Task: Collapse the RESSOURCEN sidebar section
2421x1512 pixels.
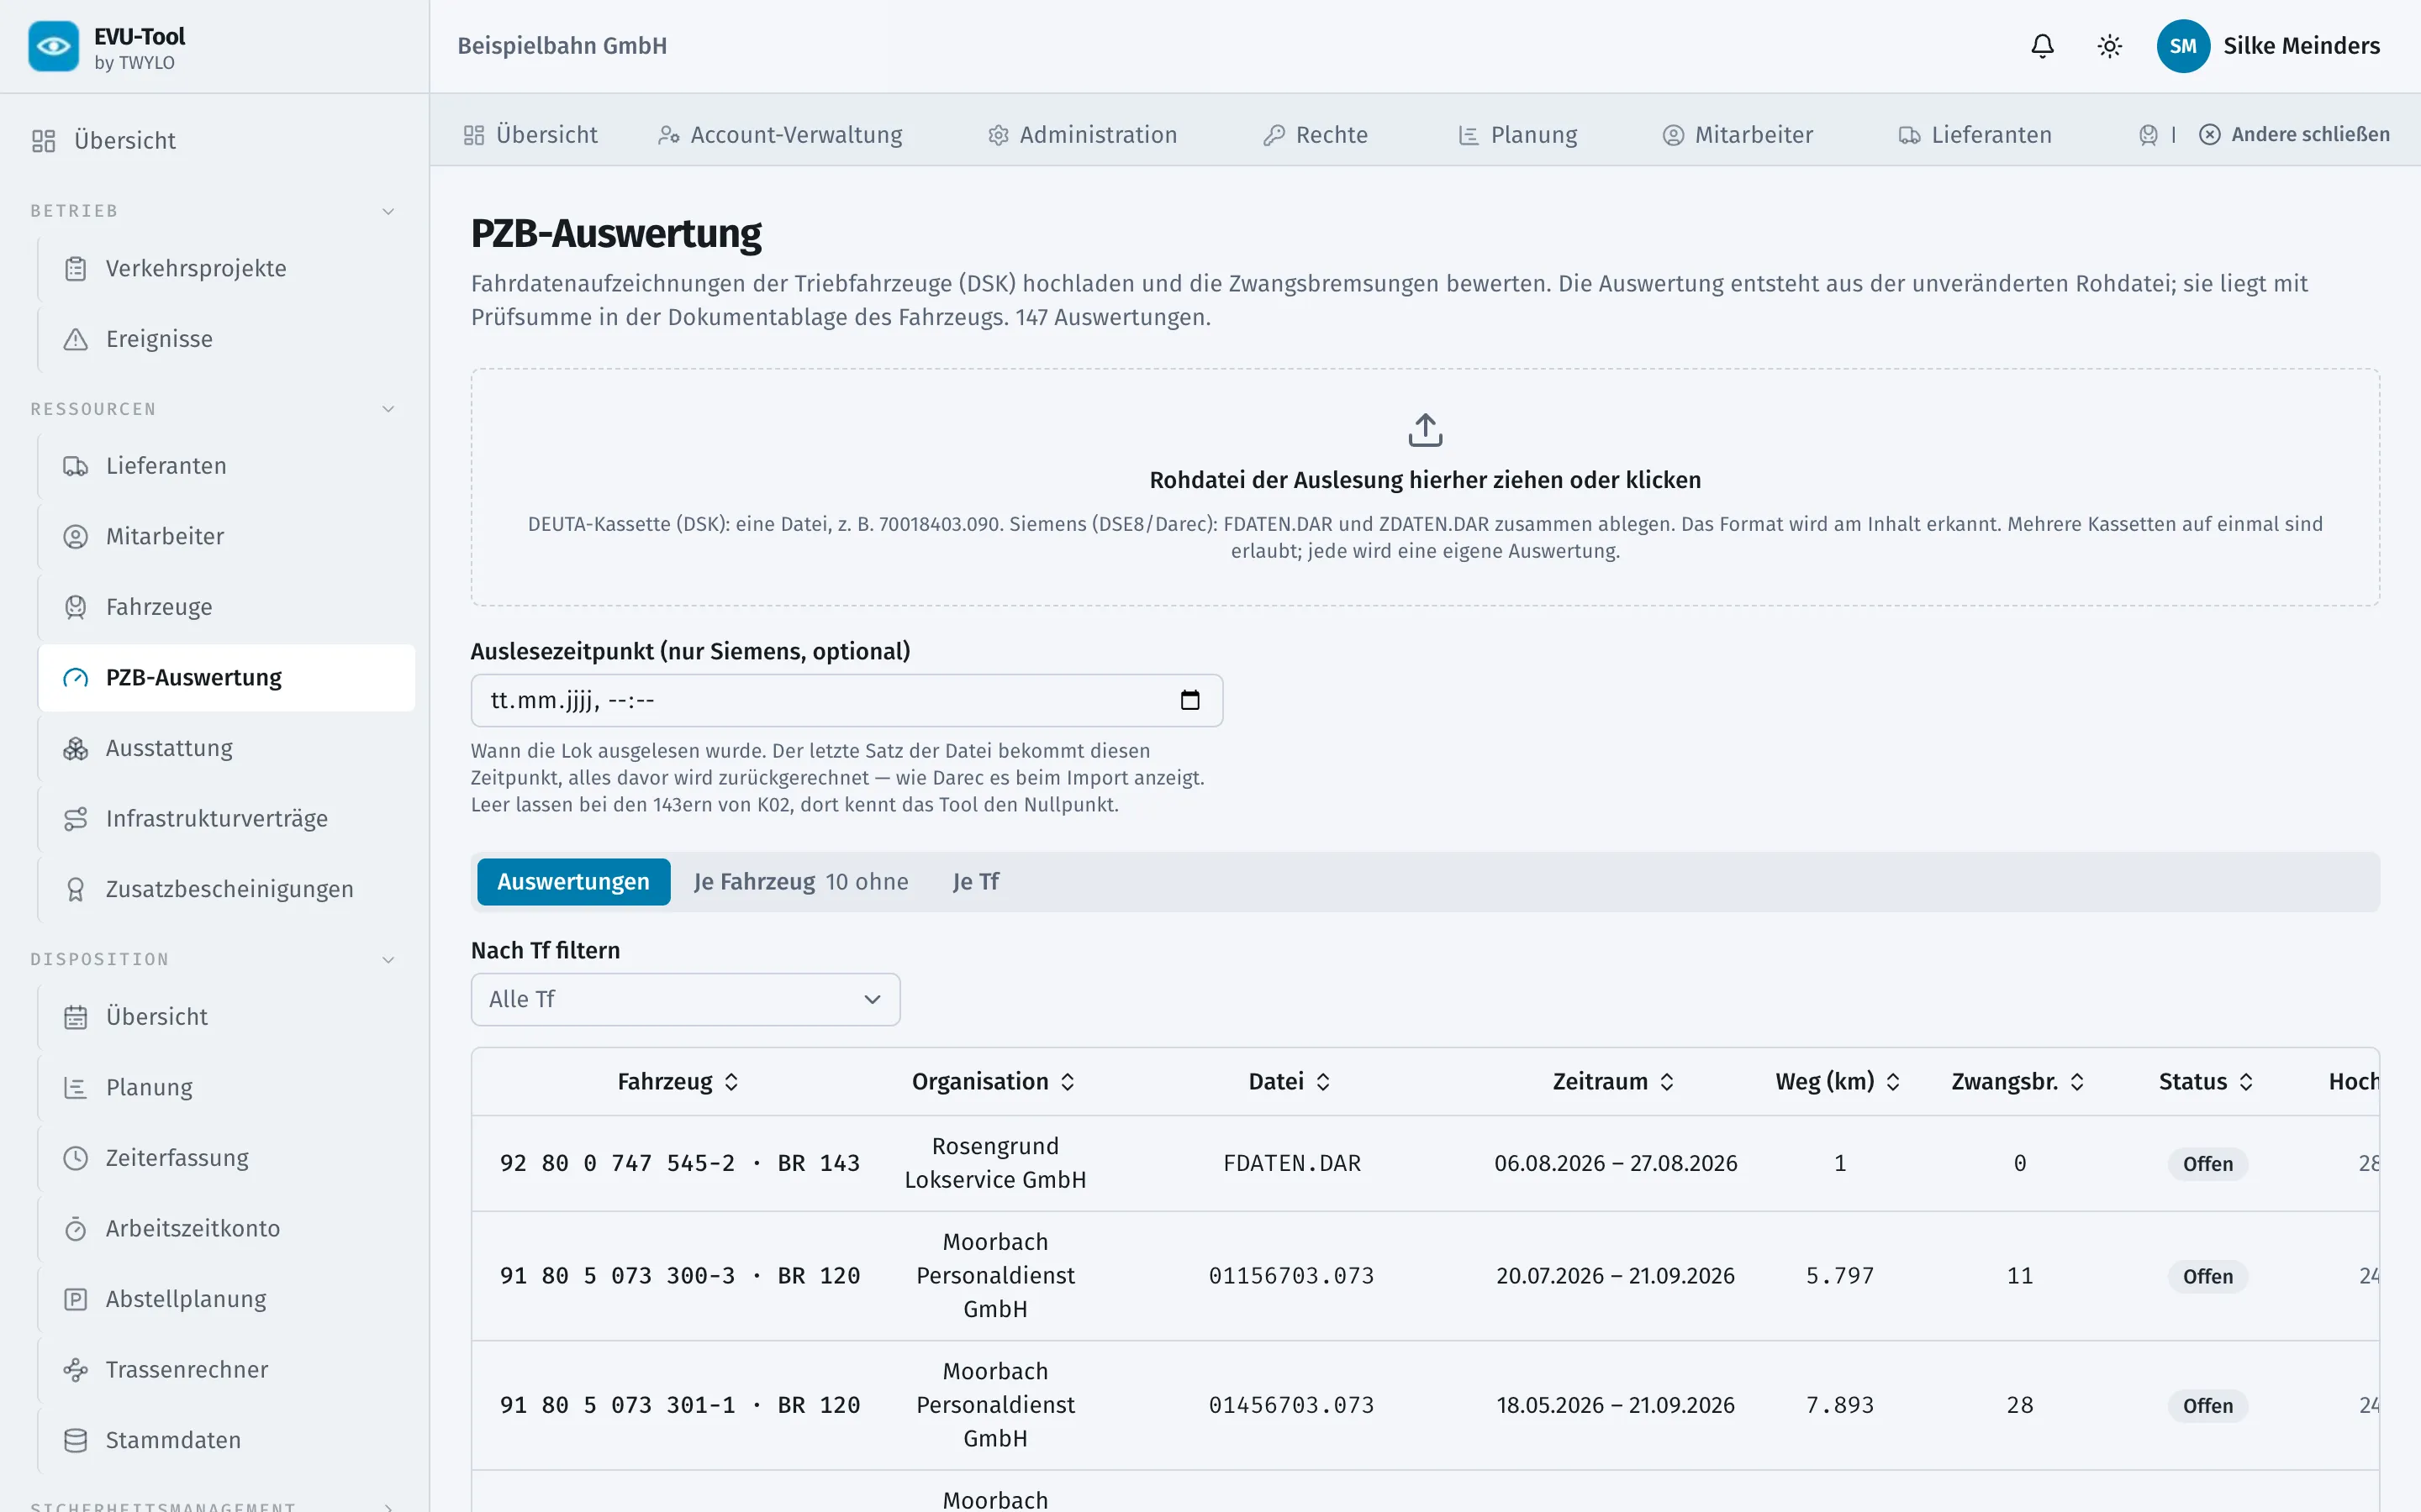Action: click(388, 409)
